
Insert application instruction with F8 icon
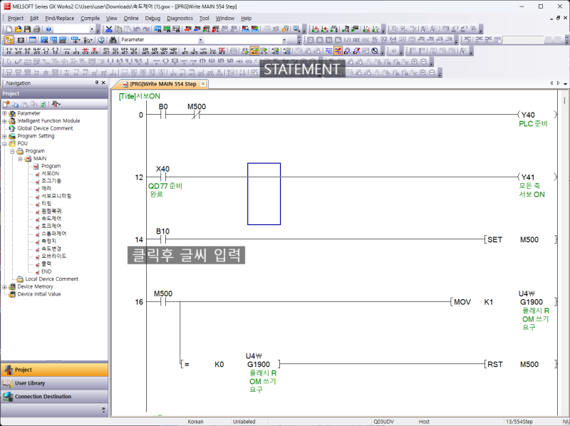[x=56, y=51]
